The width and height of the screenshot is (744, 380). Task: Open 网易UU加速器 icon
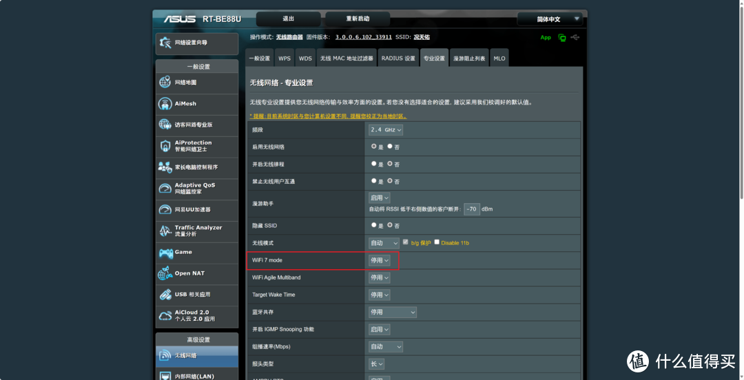[x=165, y=209]
